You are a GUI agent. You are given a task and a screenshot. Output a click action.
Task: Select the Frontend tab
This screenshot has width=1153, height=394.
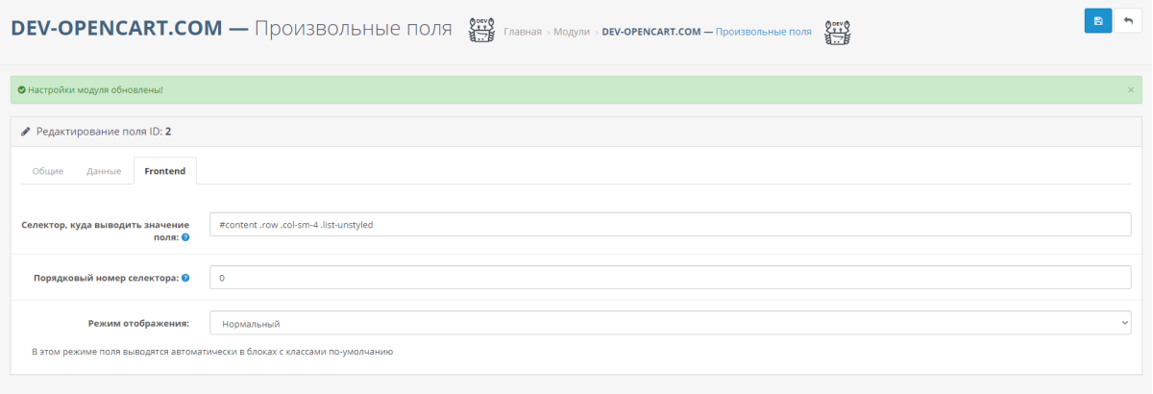tap(165, 171)
